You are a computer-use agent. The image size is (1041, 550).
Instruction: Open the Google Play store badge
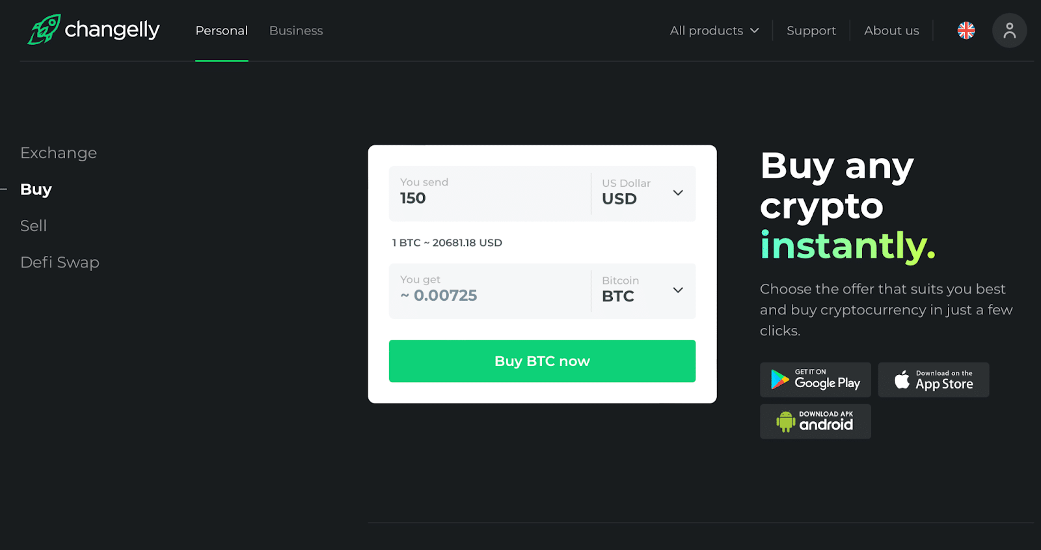coord(815,380)
